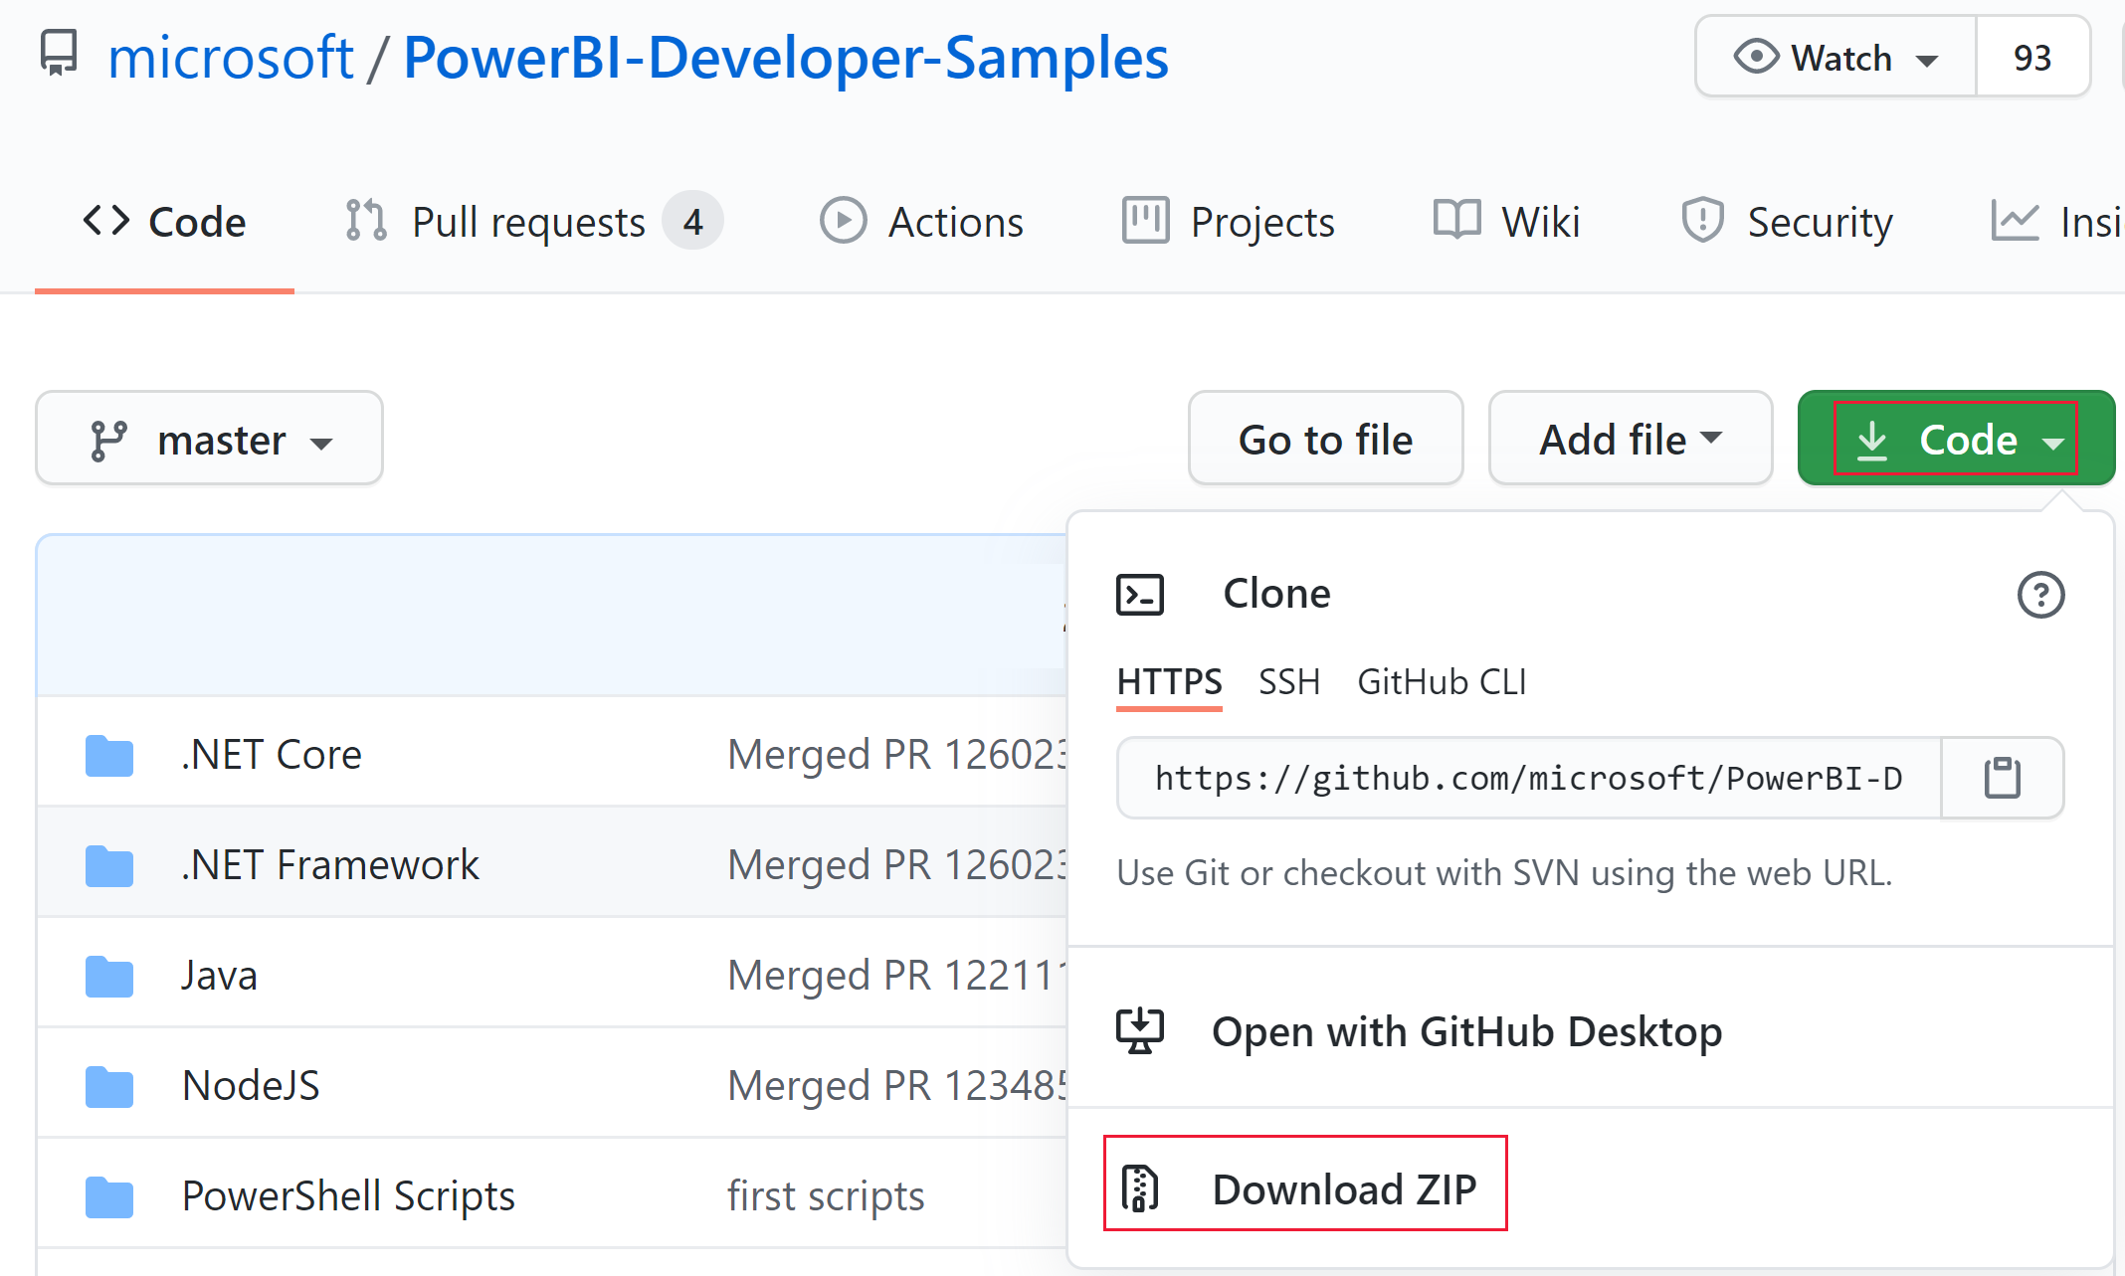Viewport: 2125px width, 1276px height.
Task: Click the terminal Clone icon
Action: [1141, 593]
